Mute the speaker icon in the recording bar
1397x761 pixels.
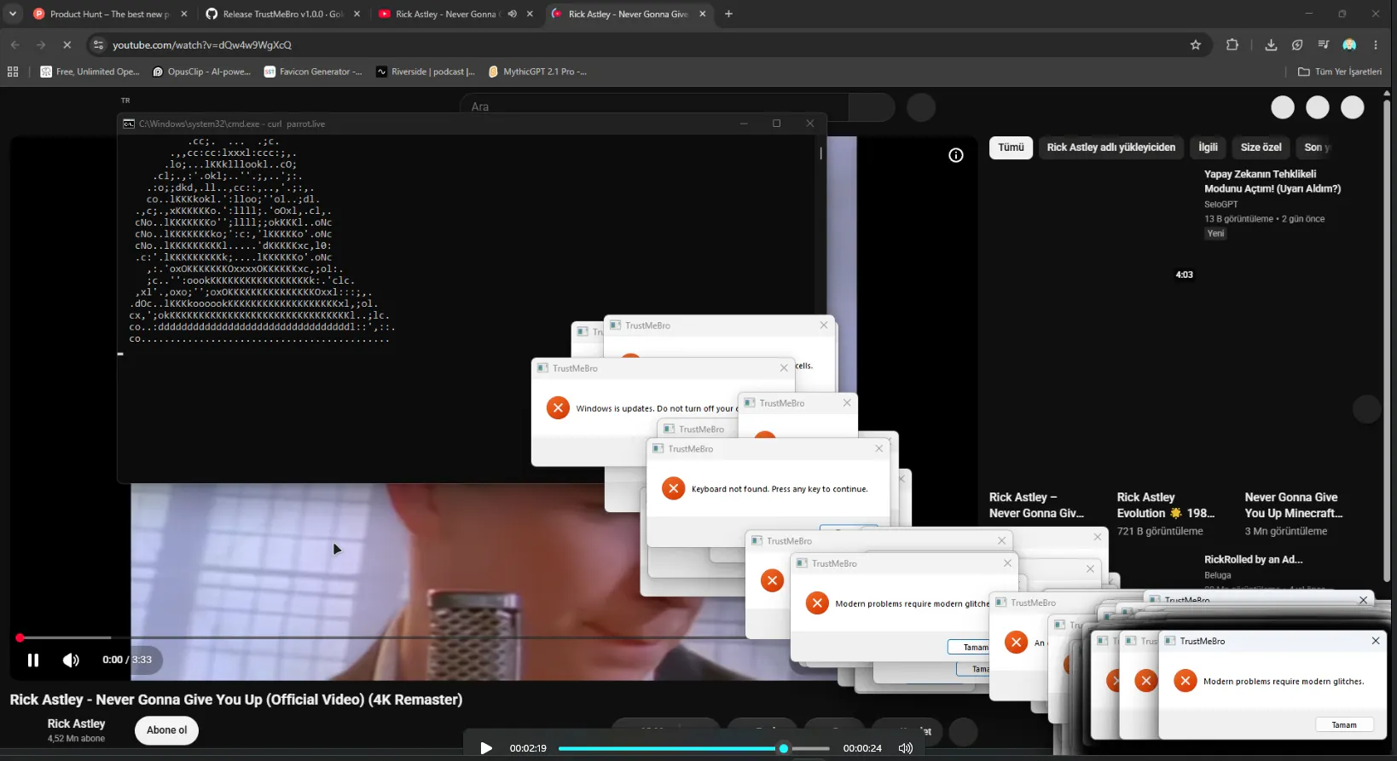(906, 748)
